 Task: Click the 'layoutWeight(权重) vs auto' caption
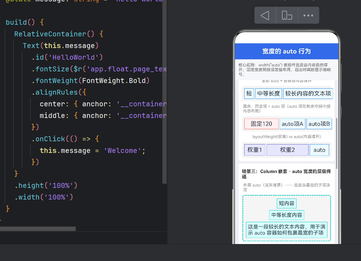(x=287, y=137)
